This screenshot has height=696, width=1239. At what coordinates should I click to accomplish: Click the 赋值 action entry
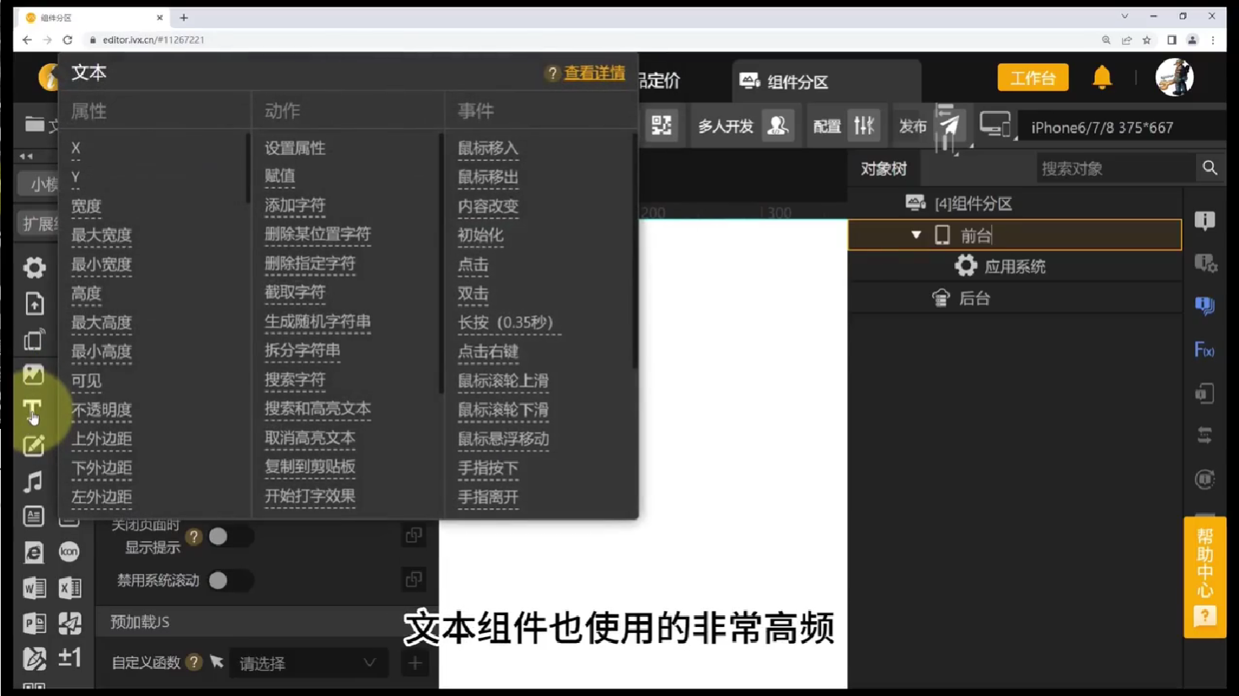tap(280, 176)
